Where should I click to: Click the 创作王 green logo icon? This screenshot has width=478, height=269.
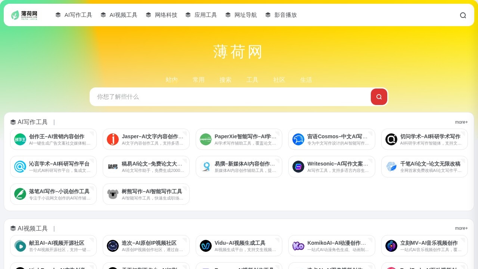(x=20, y=139)
